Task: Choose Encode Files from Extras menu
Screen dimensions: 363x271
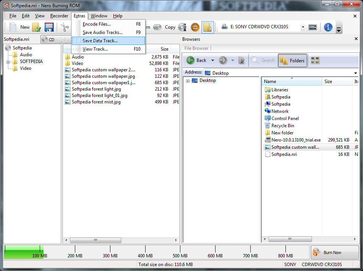Action: tap(109, 24)
